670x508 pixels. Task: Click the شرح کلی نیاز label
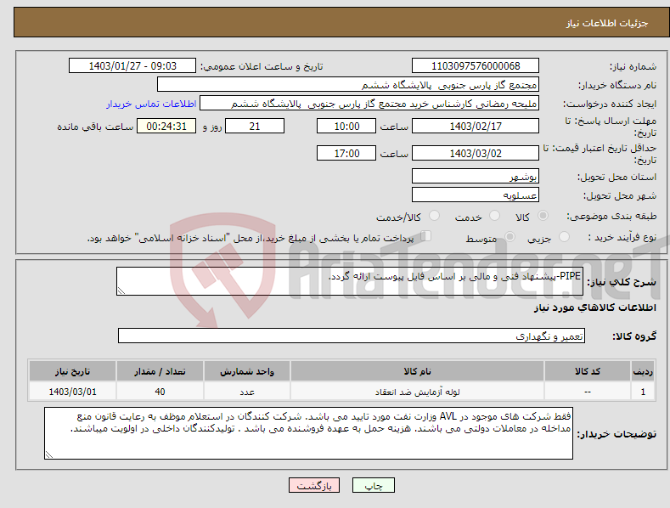click(x=622, y=282)
